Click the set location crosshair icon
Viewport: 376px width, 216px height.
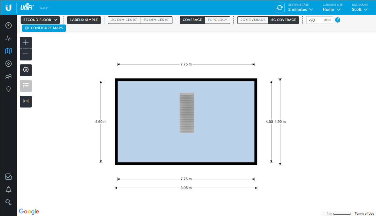26,70
